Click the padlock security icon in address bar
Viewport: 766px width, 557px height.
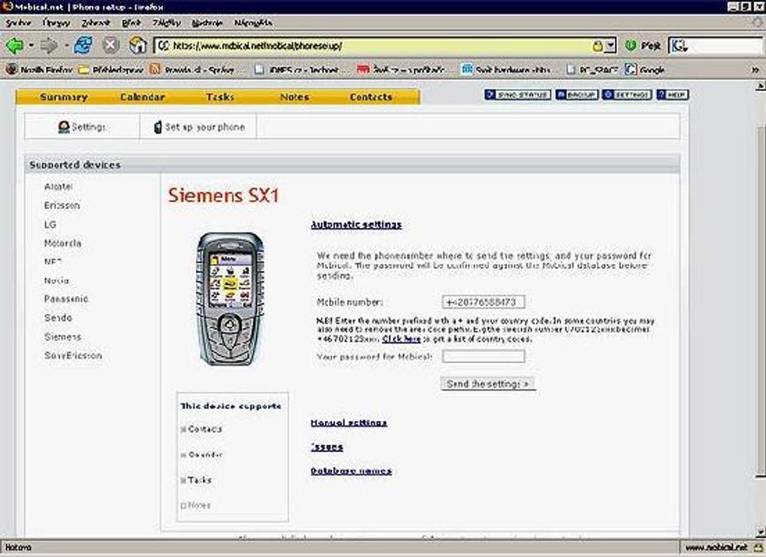[598, 47]
